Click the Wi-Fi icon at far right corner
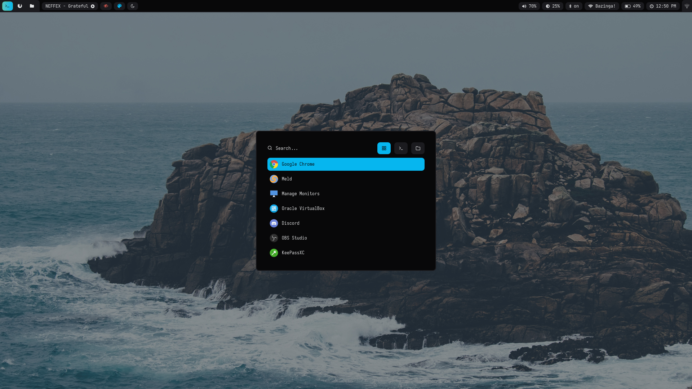This screenshot has height=389, width=692. [687, 6]
